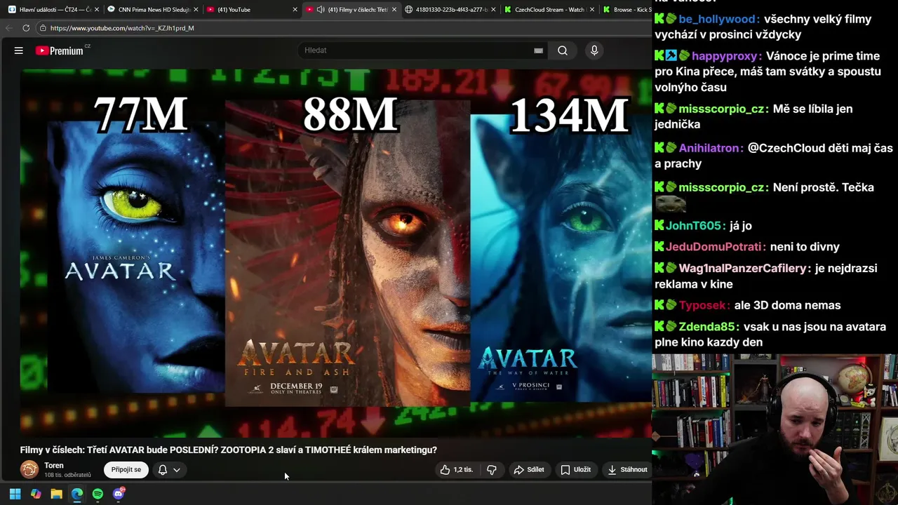898x505 pixels.
Task: Close the Filmy v číslech tab
Action: (x=394, y=10)
